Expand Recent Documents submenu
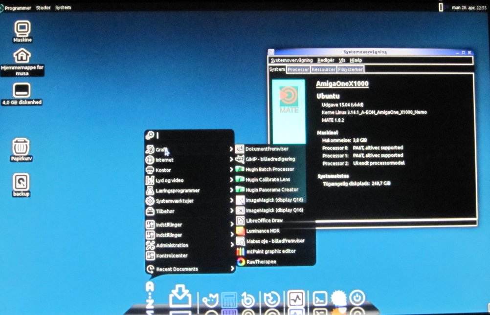Image resolution: width=490 pixels, height=315 pixels. tap(177, 269)
